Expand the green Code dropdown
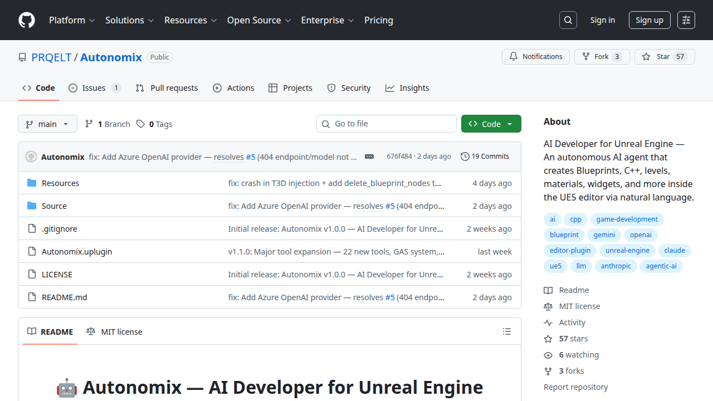This screenshot has width=713, height=401. tap(491, 124)
